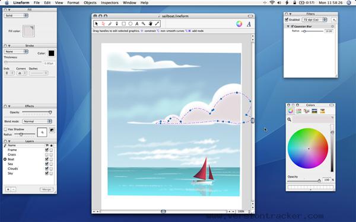Image resolution: width=356 pixels, height=222 pixels.
Task: Open the Format menu
Action: point(73,3)
